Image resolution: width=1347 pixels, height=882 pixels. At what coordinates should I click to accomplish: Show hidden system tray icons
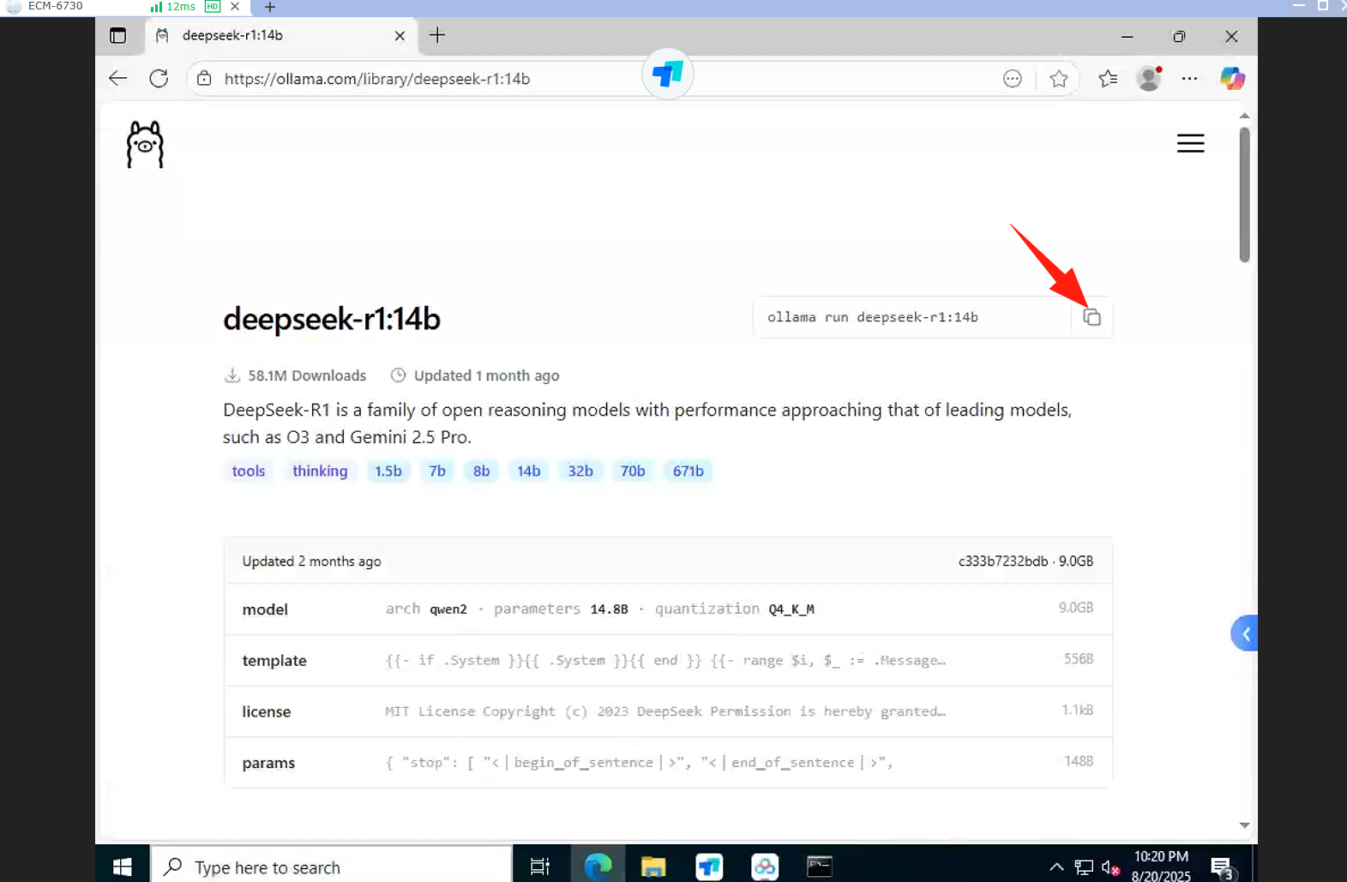tap(1056, 867)
